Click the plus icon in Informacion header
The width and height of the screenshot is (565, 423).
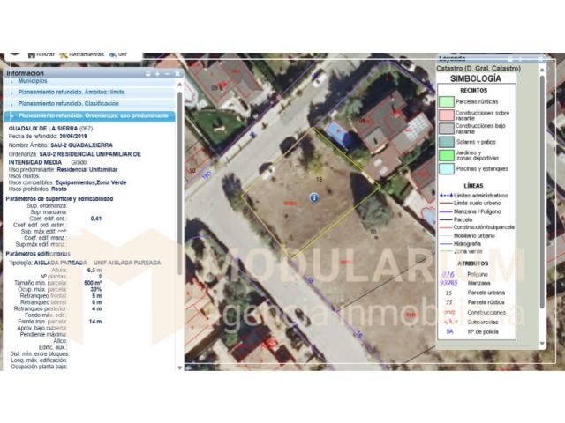[x=157, y=73]
